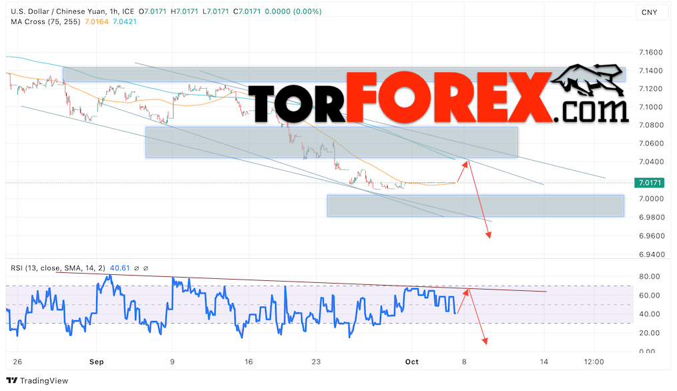This screenshot has height=391, width=677.
Task: Click the low price L7.0171
Action: pos(216,11)
